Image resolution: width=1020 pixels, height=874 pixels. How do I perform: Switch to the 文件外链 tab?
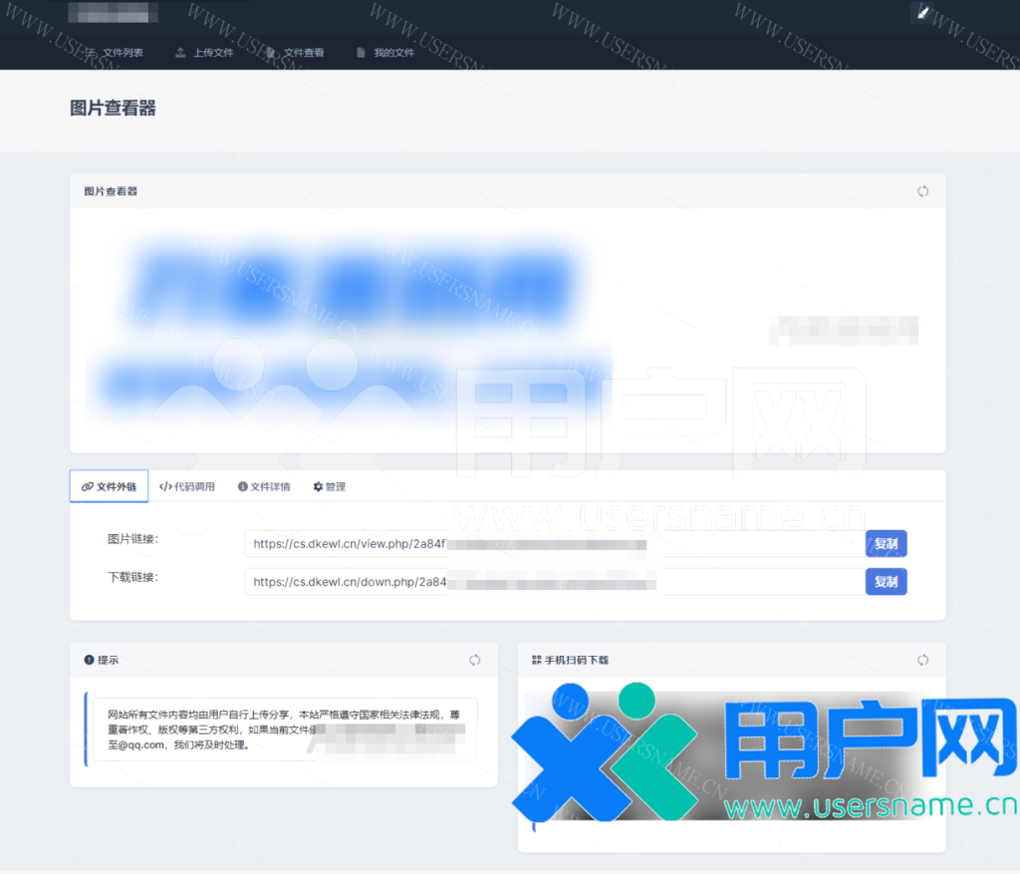[110, 486]
